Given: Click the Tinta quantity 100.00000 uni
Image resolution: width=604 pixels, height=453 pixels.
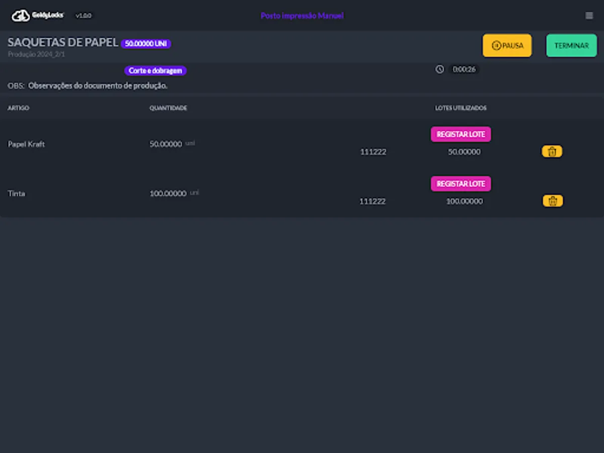Looking at the screenshot, I should (x=174, y=193).
